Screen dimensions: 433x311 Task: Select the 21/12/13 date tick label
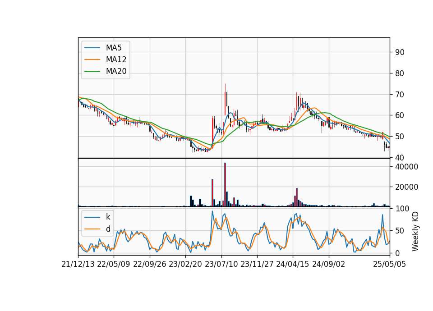point(78,264)
